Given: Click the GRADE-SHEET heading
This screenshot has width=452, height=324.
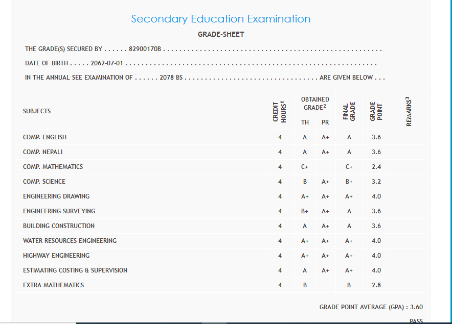Looking at the screenshot, I should 221,35.
